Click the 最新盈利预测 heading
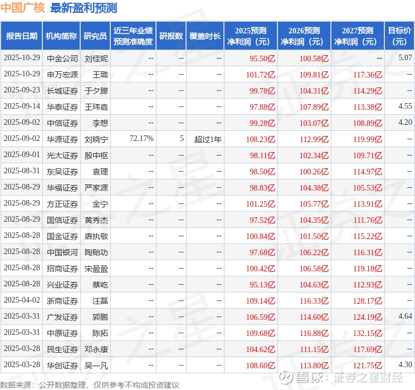 tap(84, 8)
